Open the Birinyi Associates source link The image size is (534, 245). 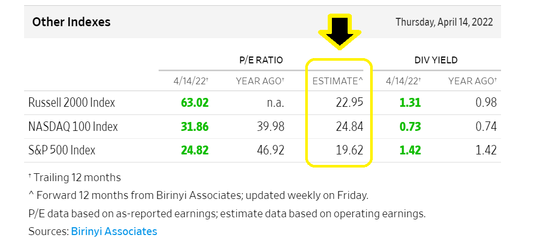tap(114, 231)
